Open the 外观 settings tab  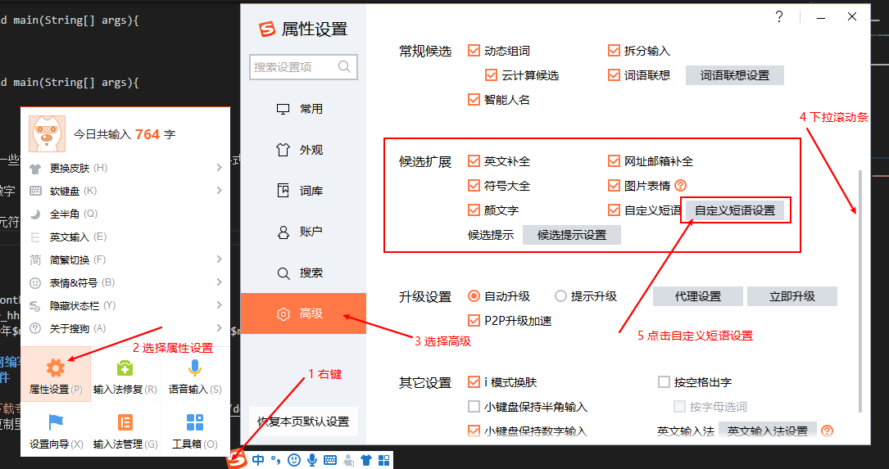coord(303,150)
